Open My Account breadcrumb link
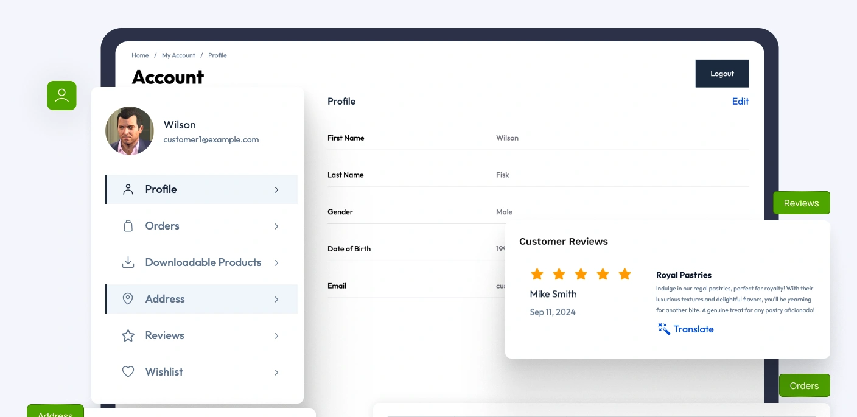 (x=178, y=55)
